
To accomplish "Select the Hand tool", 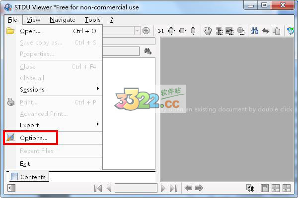I will 208,31.
